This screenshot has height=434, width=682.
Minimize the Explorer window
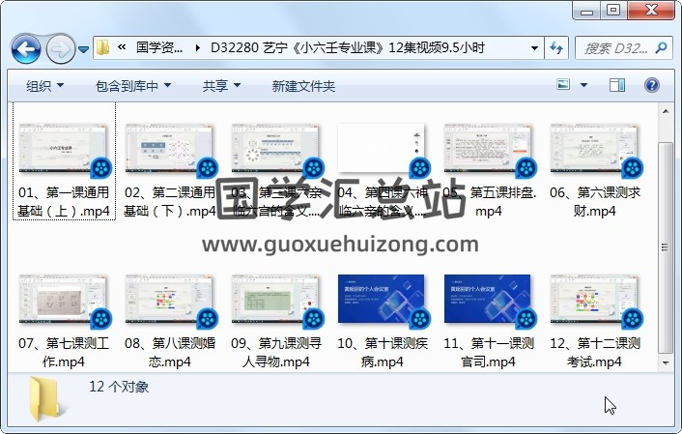tap(586, 10)
